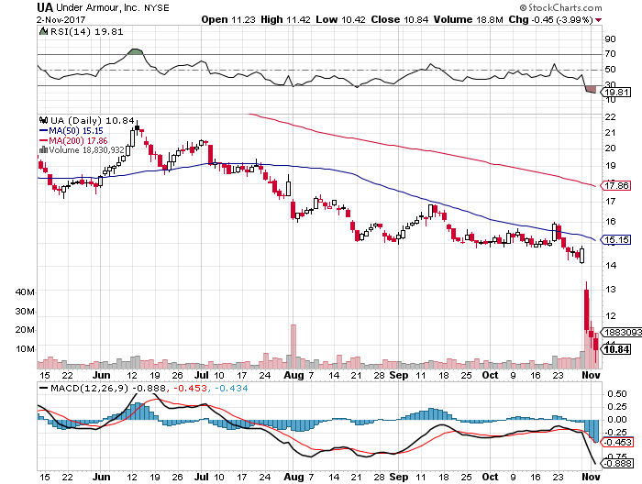Image resolution: width=642 pixels, height=484 pixels.
Task: Click the green RSI overbought shaded peak
Action: (x=135, y=51)
